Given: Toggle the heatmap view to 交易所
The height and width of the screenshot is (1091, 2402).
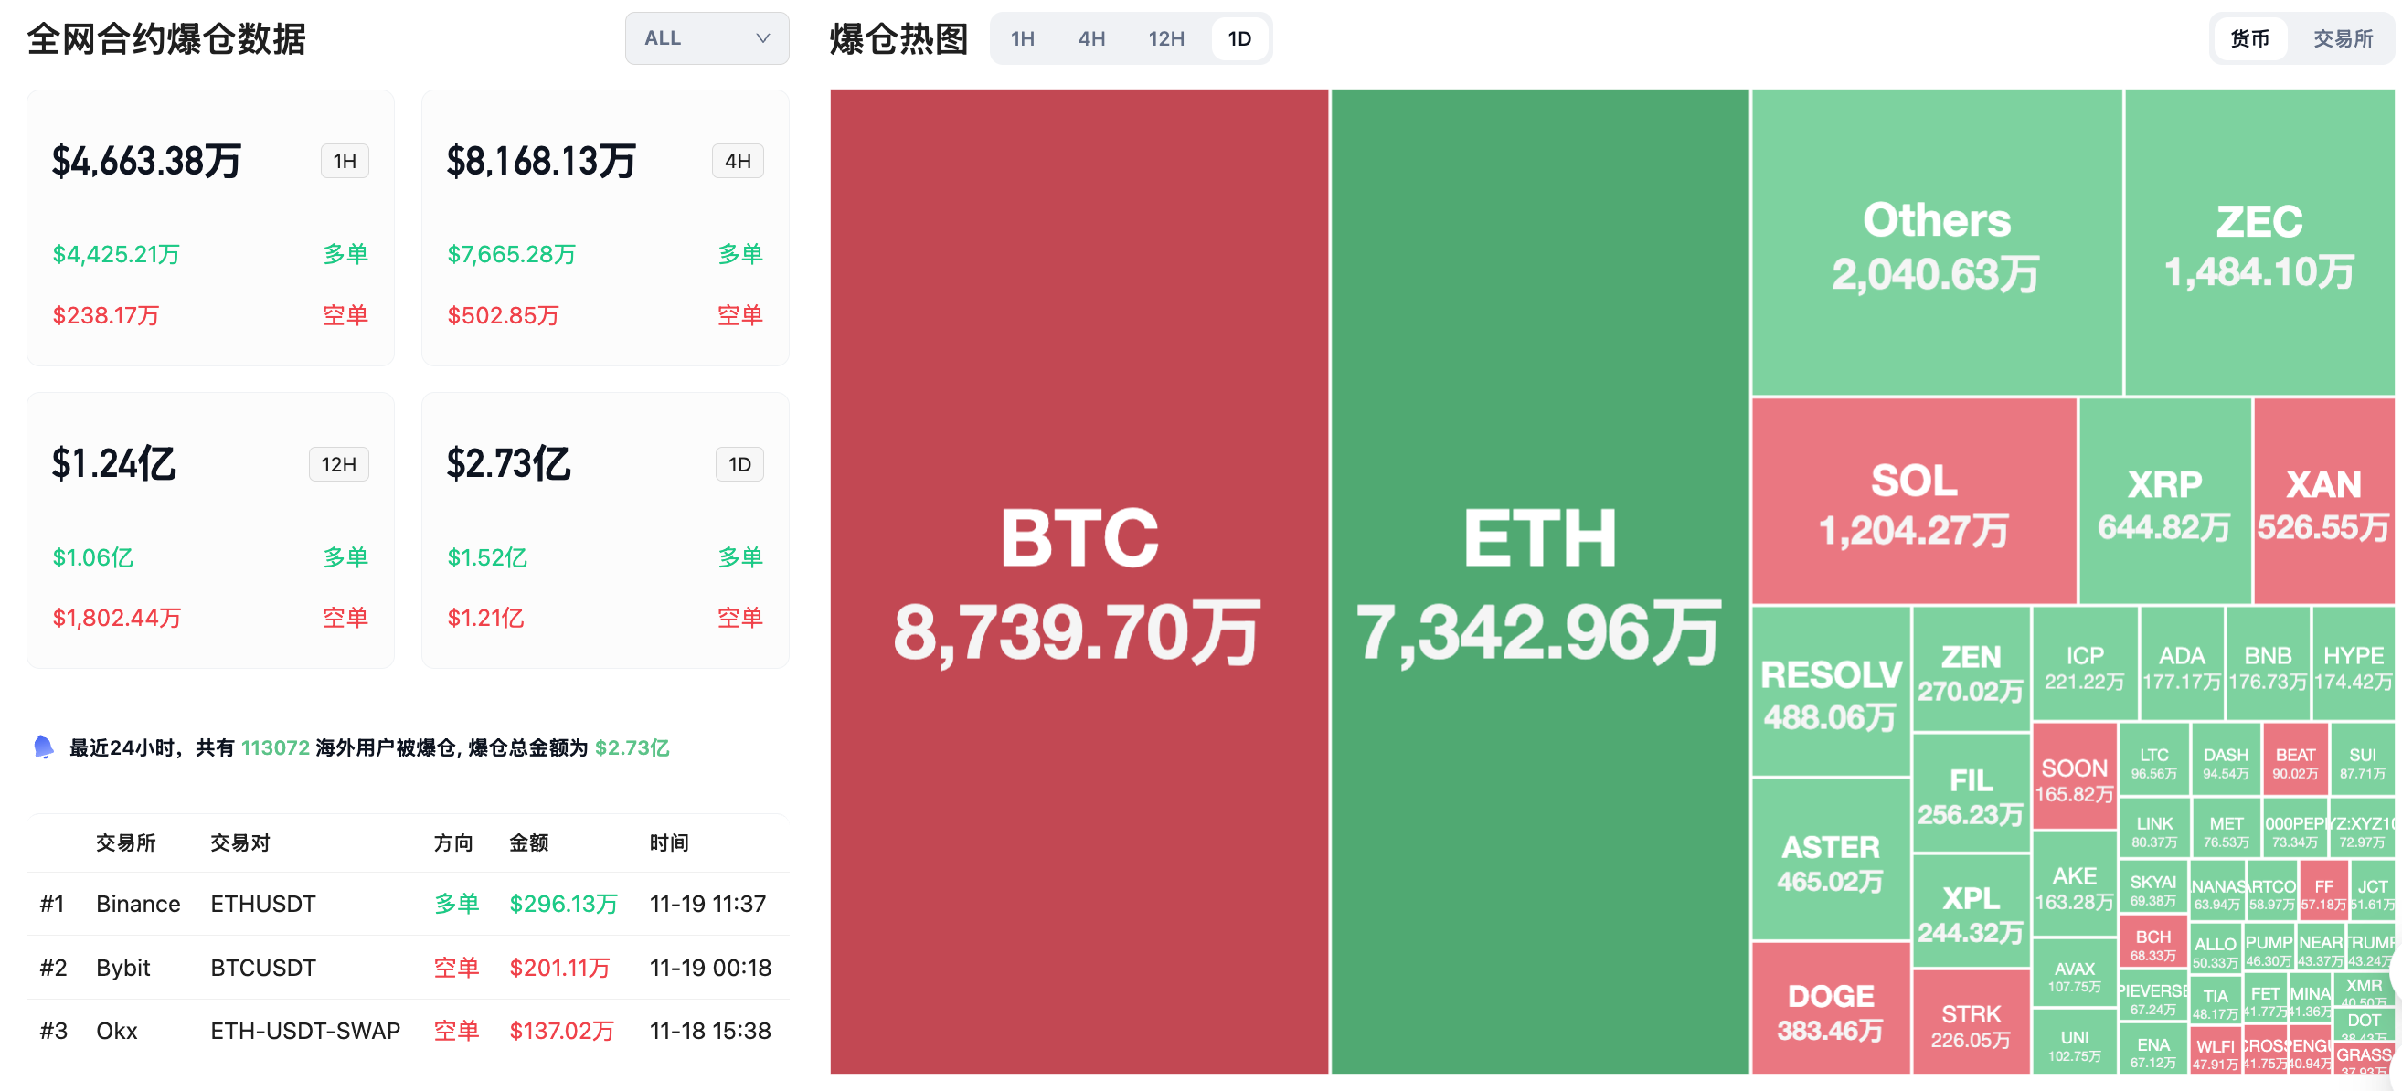Looking at the screenshot, I should [2343, 38].
